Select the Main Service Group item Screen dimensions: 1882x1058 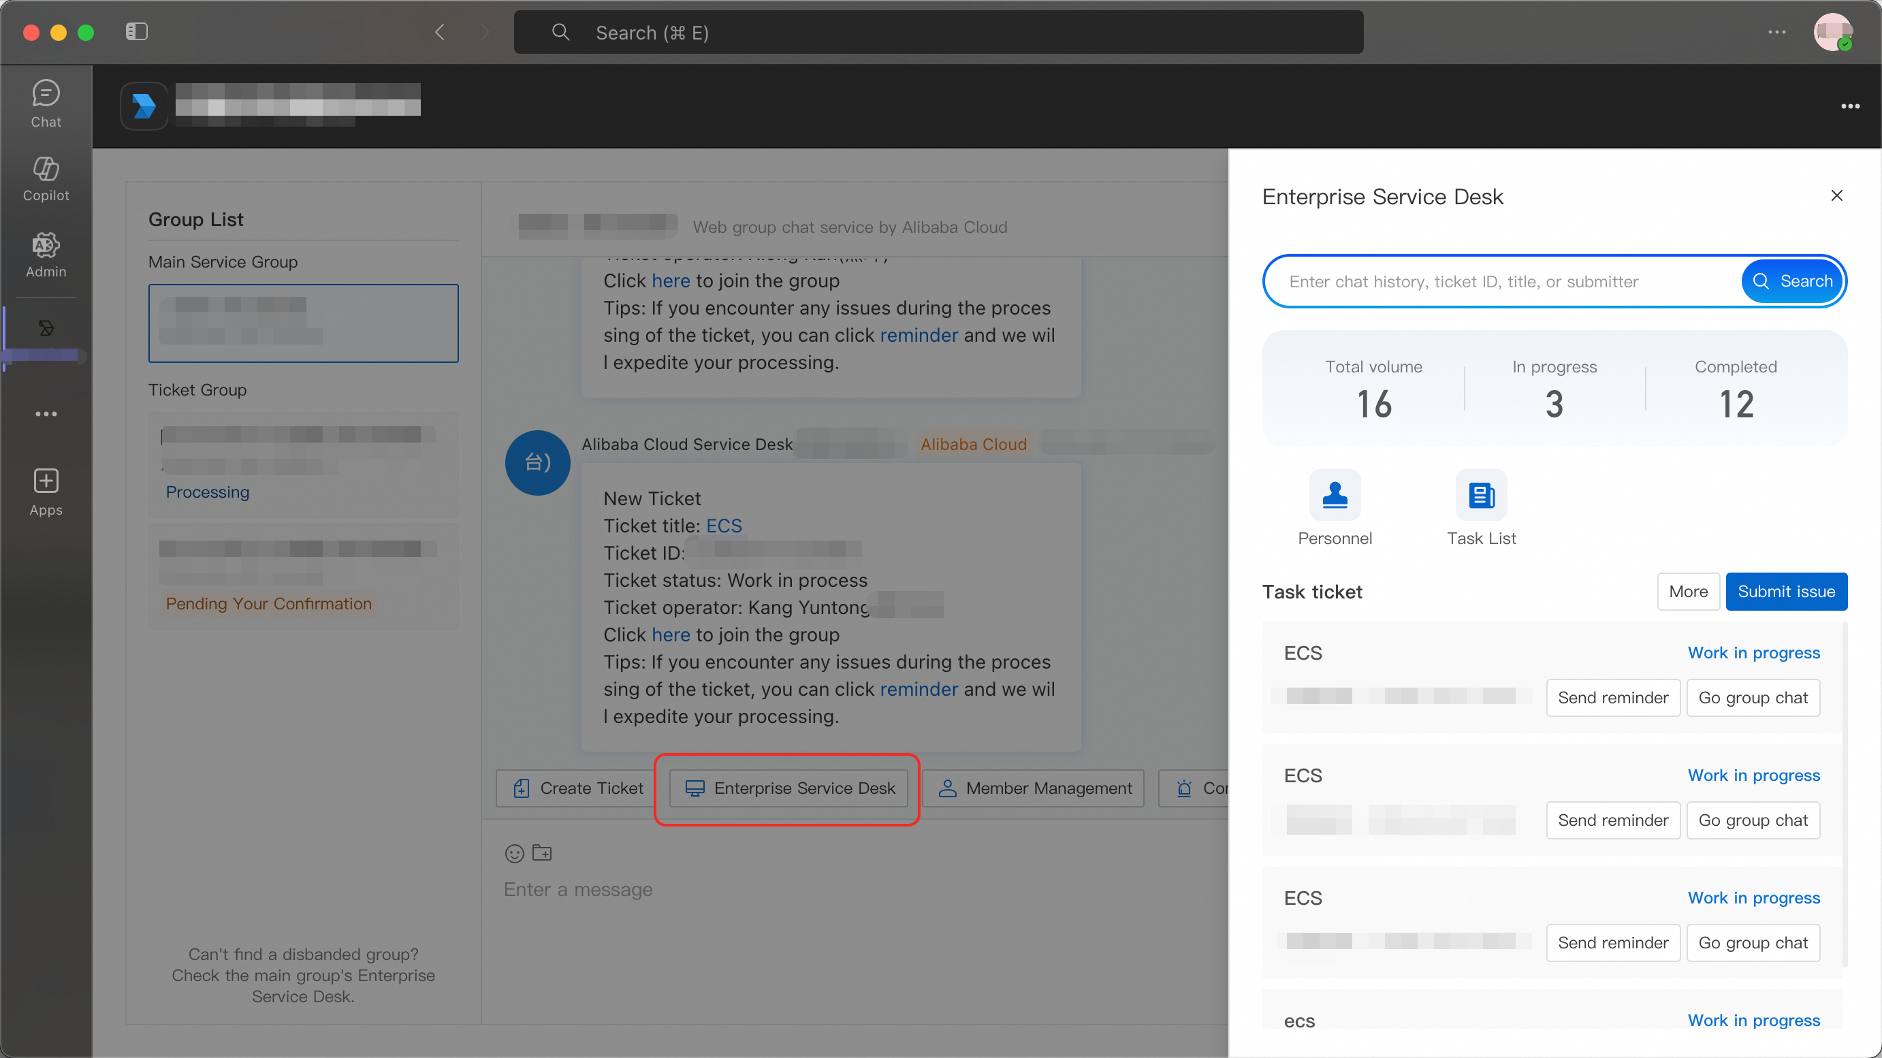pyautogui.click(x=303, y=323)
